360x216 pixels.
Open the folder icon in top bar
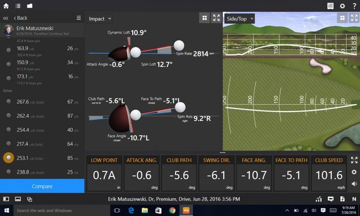(x=29, y=6)
